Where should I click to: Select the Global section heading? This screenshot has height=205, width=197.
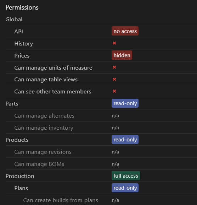coord(14,19)
